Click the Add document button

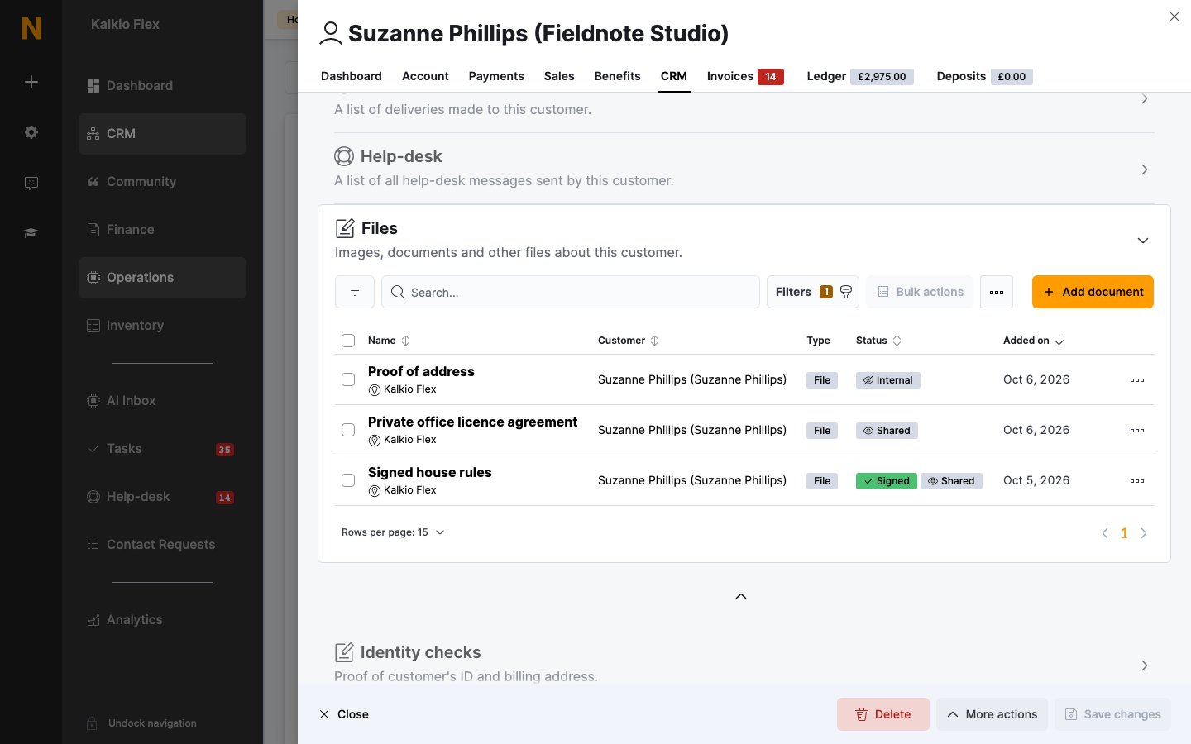coord(1093,292)
